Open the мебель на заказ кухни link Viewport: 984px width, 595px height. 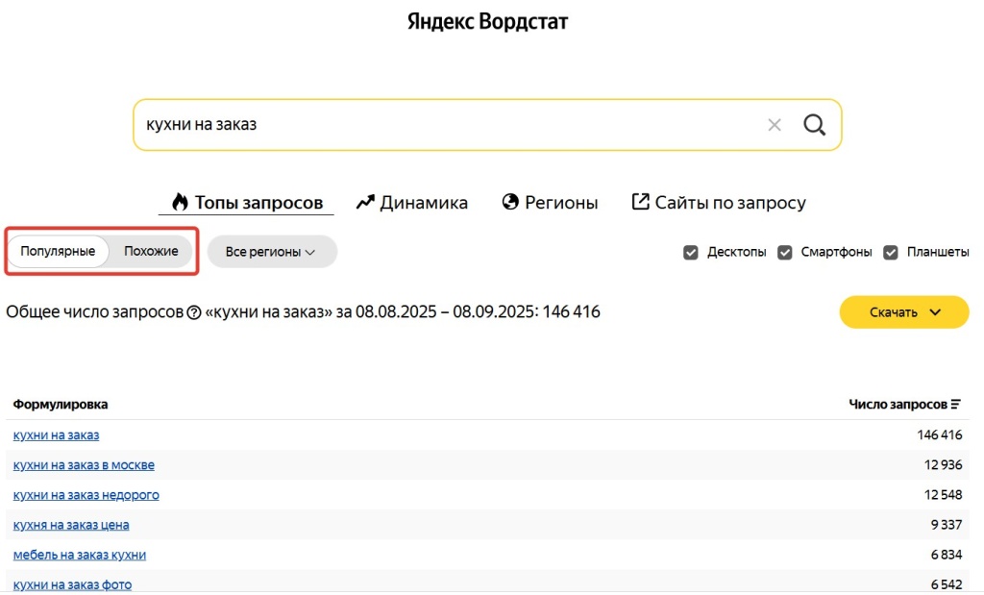coord(79,555)
